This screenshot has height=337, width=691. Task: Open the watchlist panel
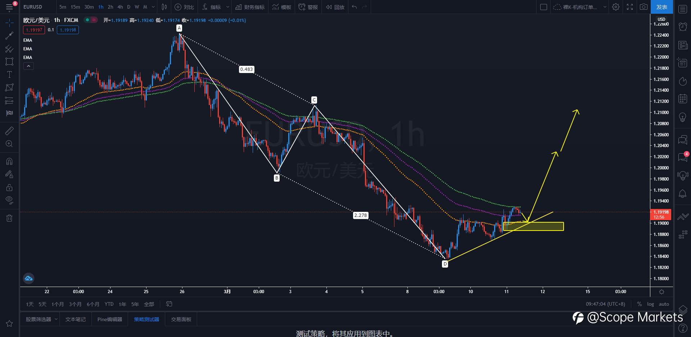[x=682, y=9]
